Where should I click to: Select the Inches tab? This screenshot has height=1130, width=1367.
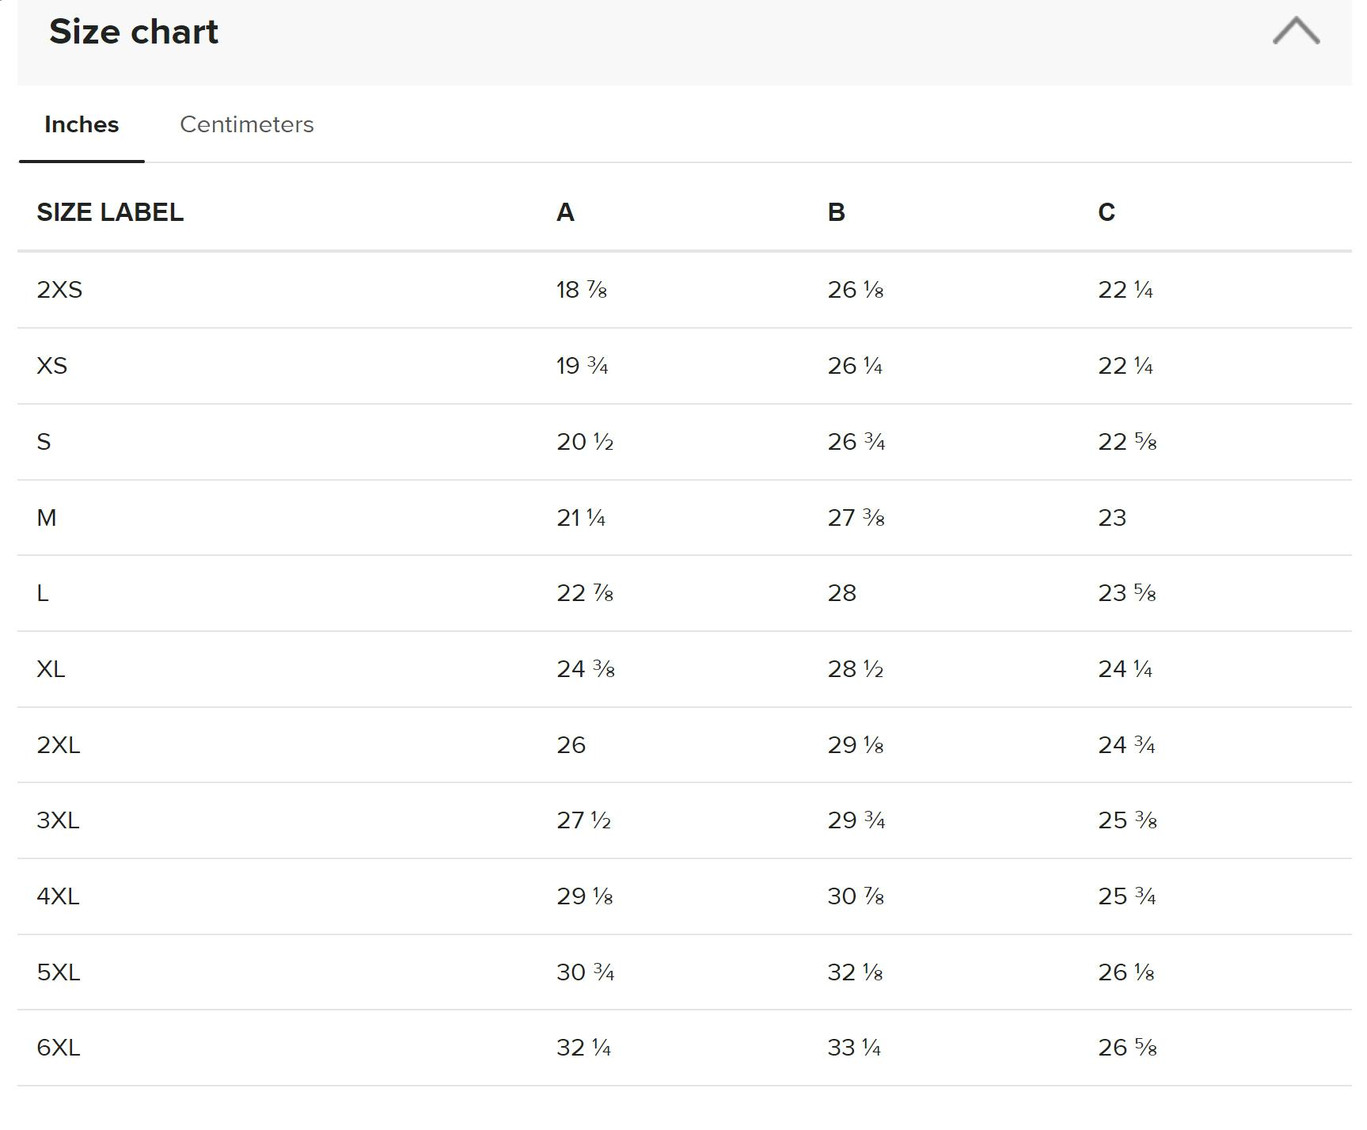click(82, 124)
